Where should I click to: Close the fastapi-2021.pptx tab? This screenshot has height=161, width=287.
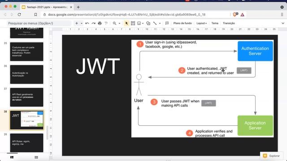71,7
